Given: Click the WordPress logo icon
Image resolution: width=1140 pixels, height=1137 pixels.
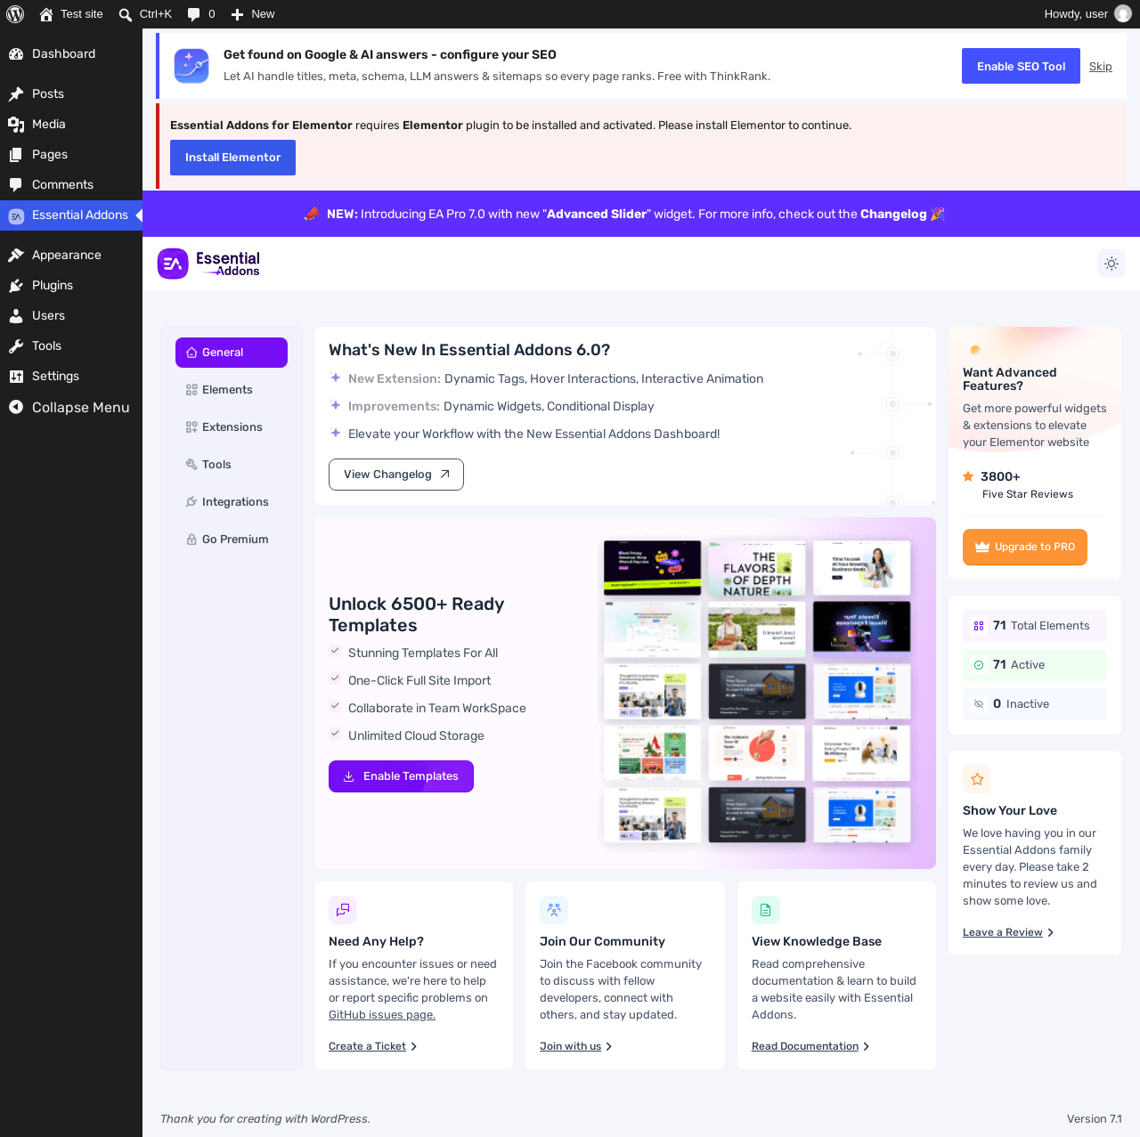Looking at the screenshot, I should pos(15,14).
